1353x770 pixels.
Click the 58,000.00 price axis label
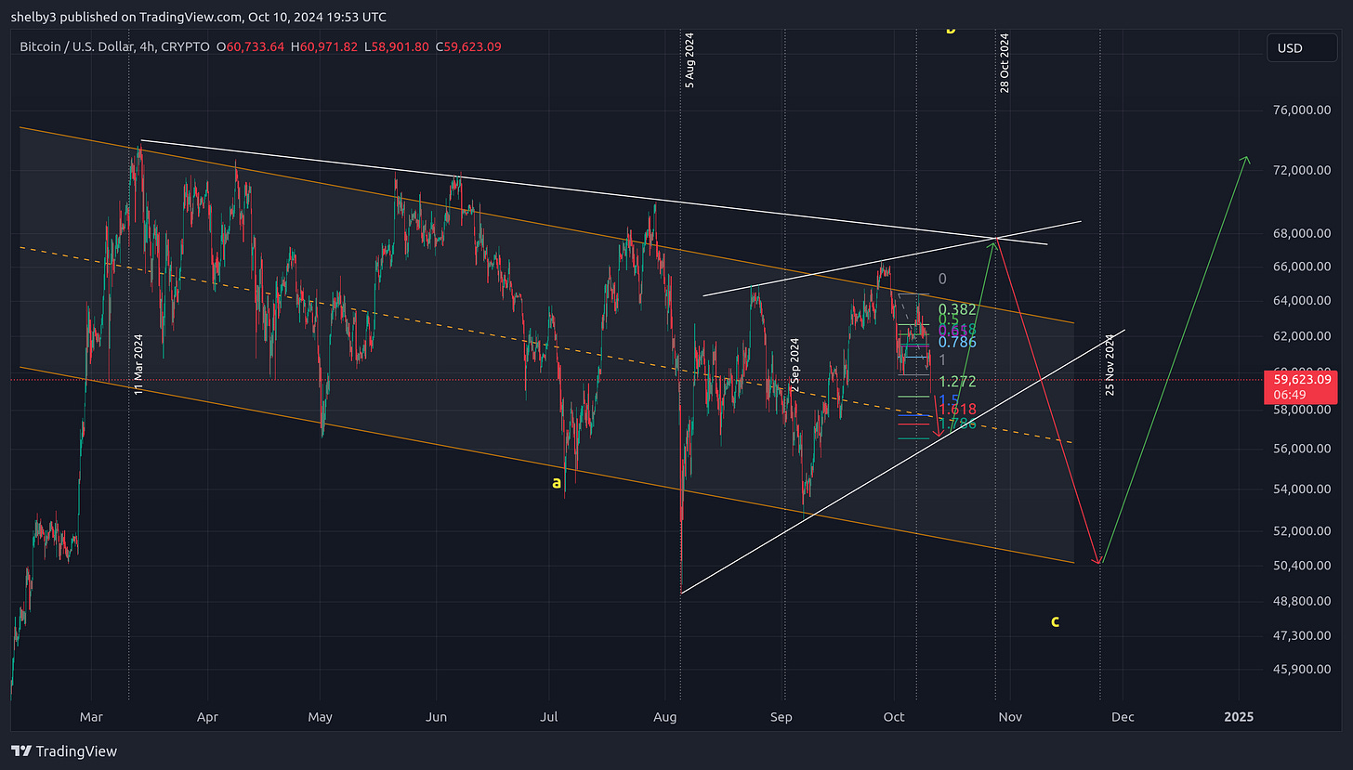tap(1301, 410)
